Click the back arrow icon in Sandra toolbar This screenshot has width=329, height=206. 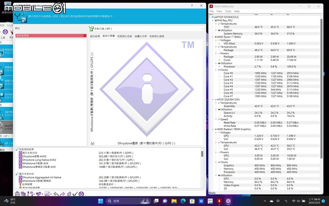56,194
